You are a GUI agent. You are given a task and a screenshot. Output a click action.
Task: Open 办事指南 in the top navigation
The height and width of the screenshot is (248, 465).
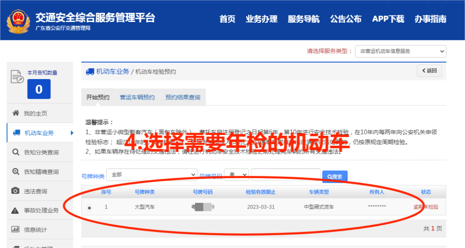[x=430, y=19]
